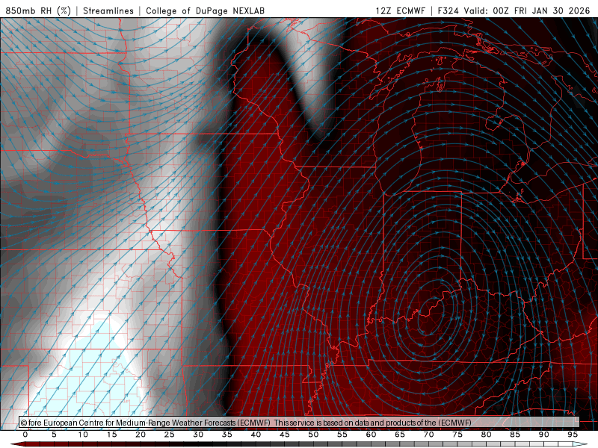Click the colorbar label '90'
Image resolution: width=598 pixels, height=448 pixels.
click(543, 435)
